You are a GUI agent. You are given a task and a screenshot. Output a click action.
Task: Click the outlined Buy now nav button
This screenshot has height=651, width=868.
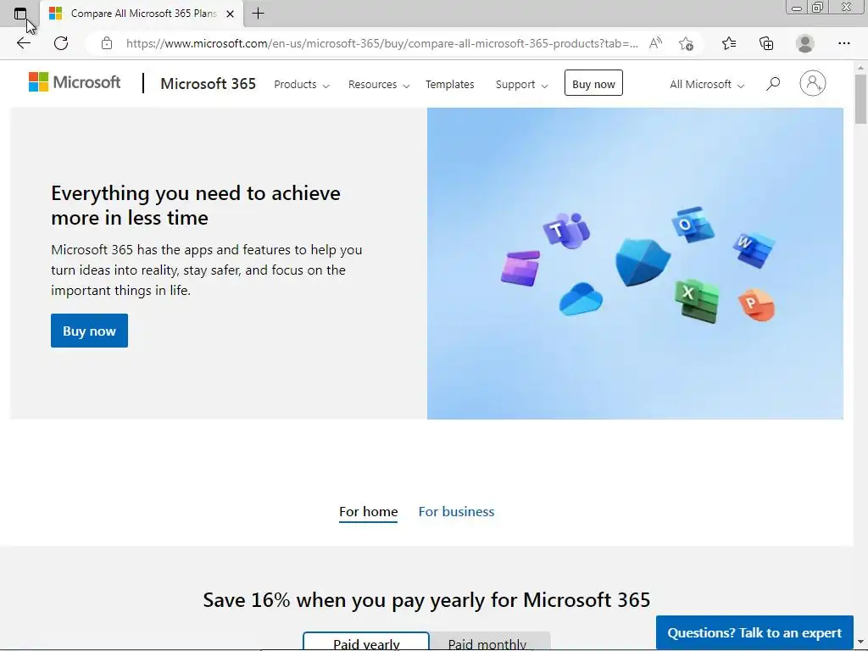pyautogui.click(x=593, y=83)
